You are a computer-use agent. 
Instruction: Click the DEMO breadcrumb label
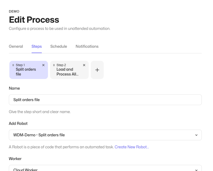[x=14, y=11]
